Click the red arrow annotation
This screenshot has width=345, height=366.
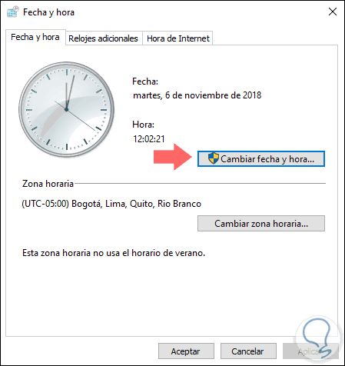coord(173,157)
